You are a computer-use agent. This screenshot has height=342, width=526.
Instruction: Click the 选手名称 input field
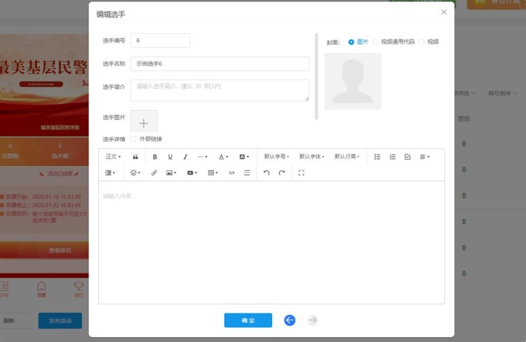(x=220, y=64)
